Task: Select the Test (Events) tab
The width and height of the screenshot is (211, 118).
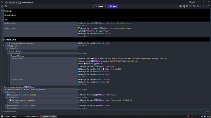Action: tap(25, 2)
